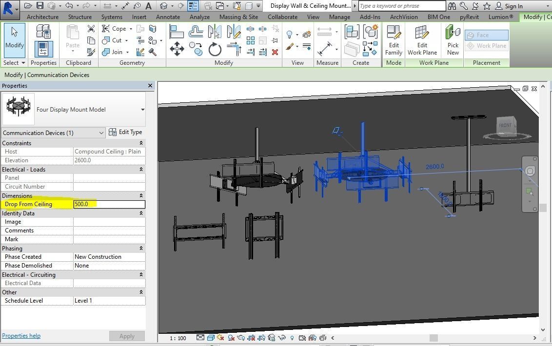Edit the Drop From Ceiling value field
The width and height of the screenshot is (552, 346).
[x=108, y=204]
